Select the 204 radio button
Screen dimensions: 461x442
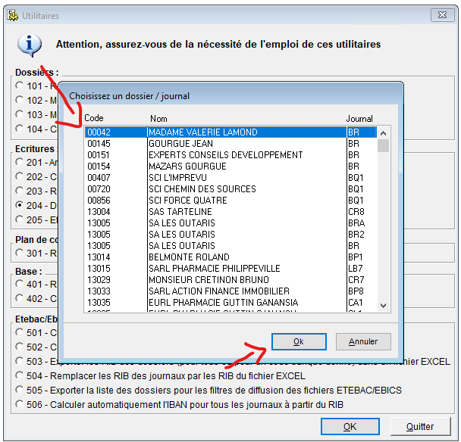[19, 206]
